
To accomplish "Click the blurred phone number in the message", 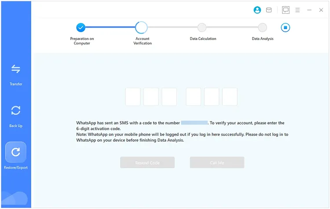I will point(194,123).
